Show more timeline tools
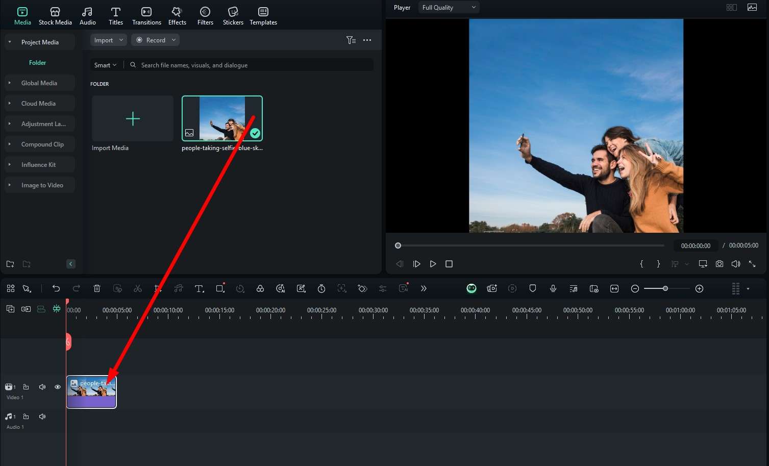The height and width of the screenshot is (466, 769). (424, 288)
